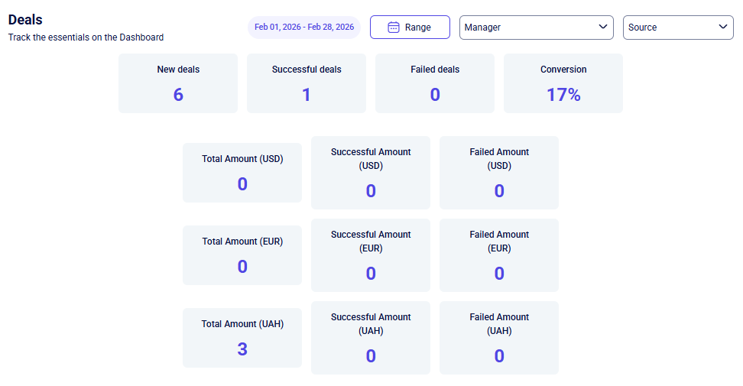Click the Successful Amount (UAH) card

(x=371, y=338)
